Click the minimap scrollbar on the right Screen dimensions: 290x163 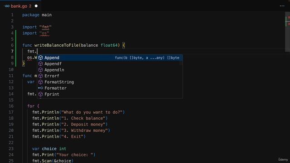point(287,32)
